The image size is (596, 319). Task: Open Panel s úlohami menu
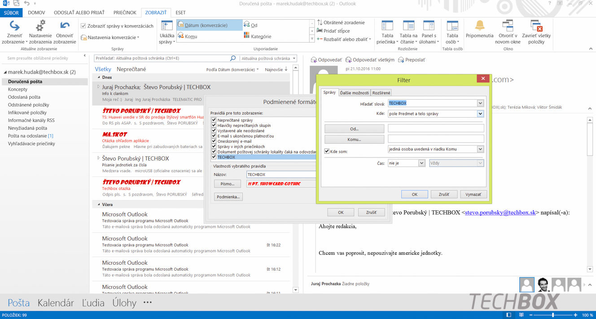click(429, 32)
